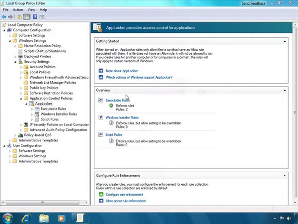
Task: Click the Local Policies folder icon
Action: pyautogui.click(x=26, y=72)
